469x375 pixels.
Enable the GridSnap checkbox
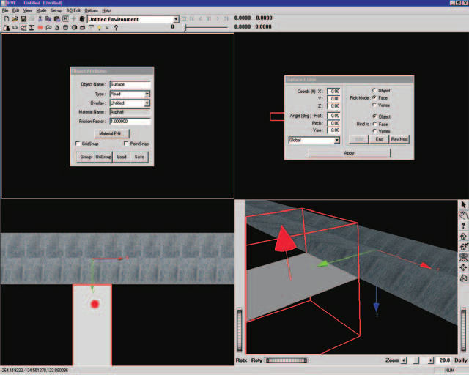(78, 144)
